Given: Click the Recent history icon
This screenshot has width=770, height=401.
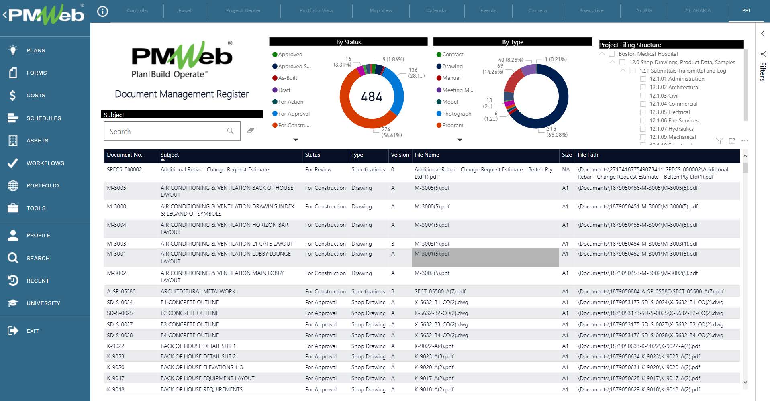Looking at the screenshot, I should coord(13,280).
